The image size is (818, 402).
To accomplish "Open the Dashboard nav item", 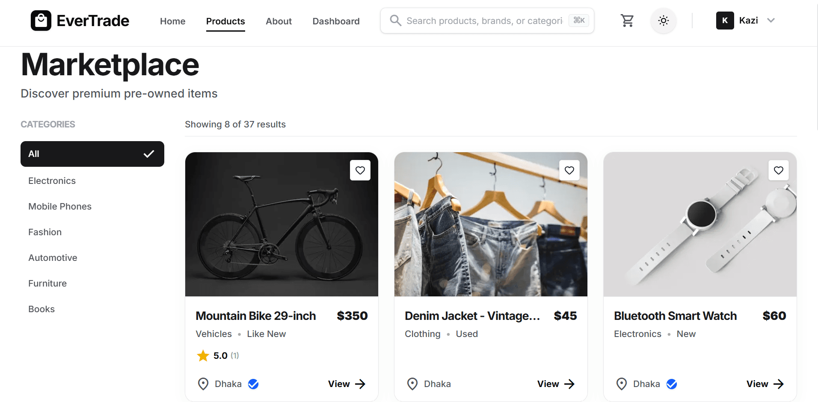I will [x=336, y=21].
